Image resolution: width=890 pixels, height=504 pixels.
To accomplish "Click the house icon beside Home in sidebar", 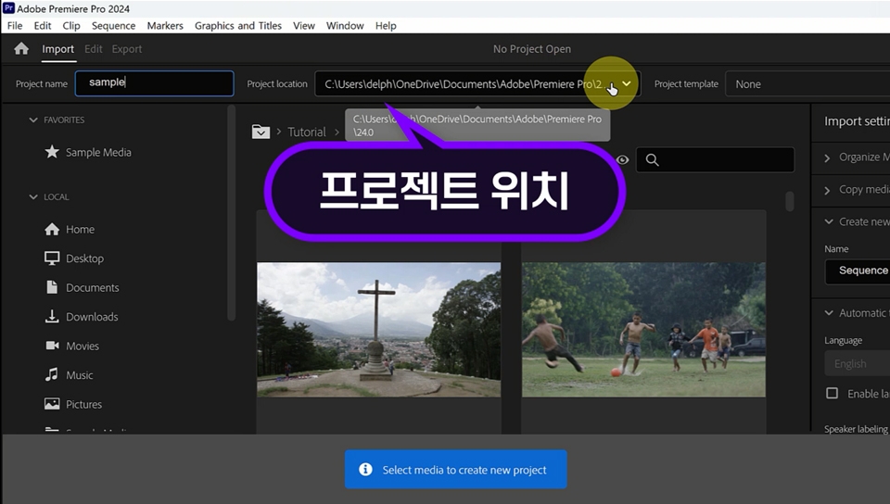I will [52, 229].
